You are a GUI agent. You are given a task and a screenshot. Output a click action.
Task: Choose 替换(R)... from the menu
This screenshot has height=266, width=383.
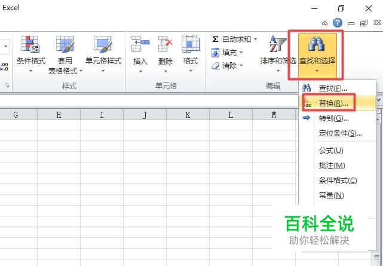tap(338, 103)
